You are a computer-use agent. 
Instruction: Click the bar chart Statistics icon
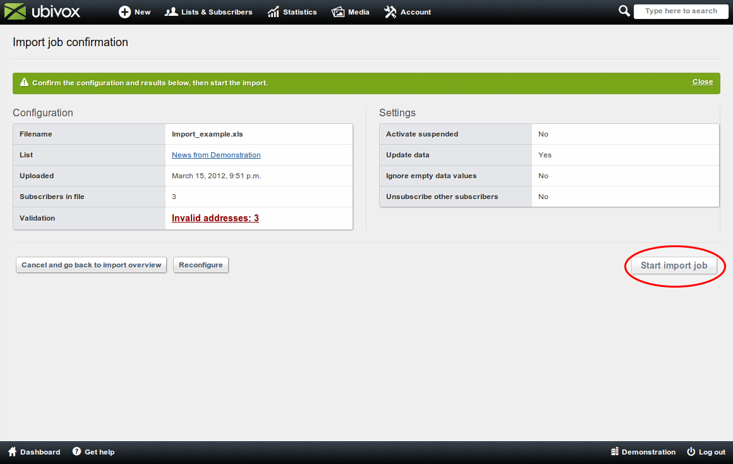(x=273, y=12)
